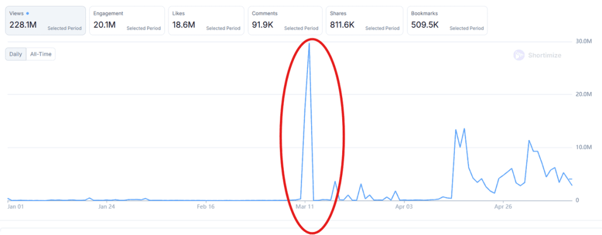Image resolution: width=602 pixels, height=235 pixels.
Task: Select the Views metric card
Action: pos(45,20)
